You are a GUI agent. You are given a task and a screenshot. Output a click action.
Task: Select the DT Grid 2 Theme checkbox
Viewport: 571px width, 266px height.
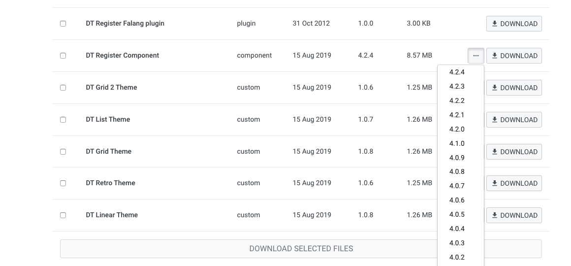coord(63,88)
